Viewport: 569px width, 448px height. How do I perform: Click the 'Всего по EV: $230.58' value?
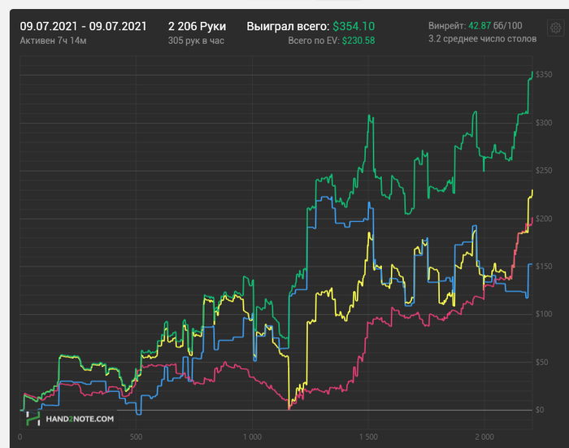[332, 41]
